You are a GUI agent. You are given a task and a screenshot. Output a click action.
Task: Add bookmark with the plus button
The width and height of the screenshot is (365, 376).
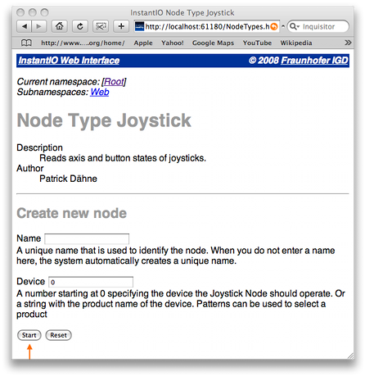pyautogui.click(x=121, y=26)
